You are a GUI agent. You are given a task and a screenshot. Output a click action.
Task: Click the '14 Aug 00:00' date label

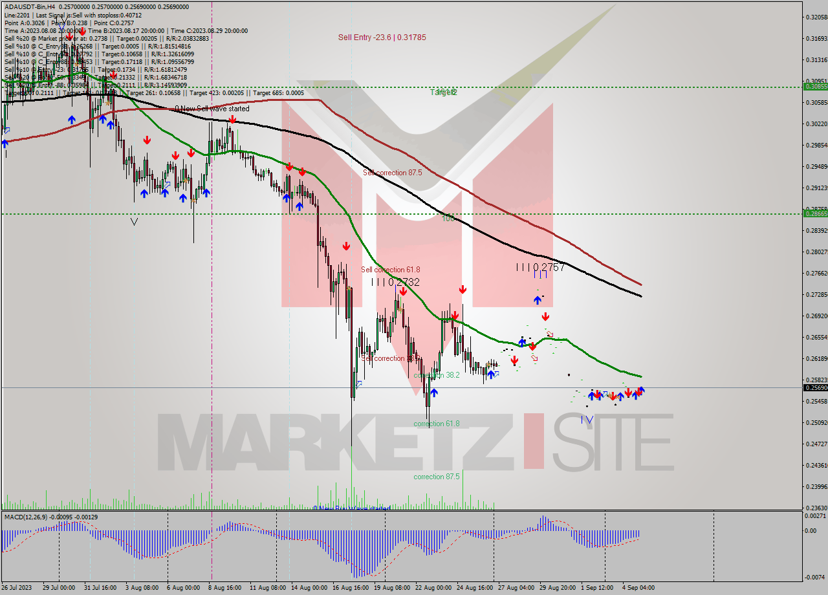[x=309, y=588]
